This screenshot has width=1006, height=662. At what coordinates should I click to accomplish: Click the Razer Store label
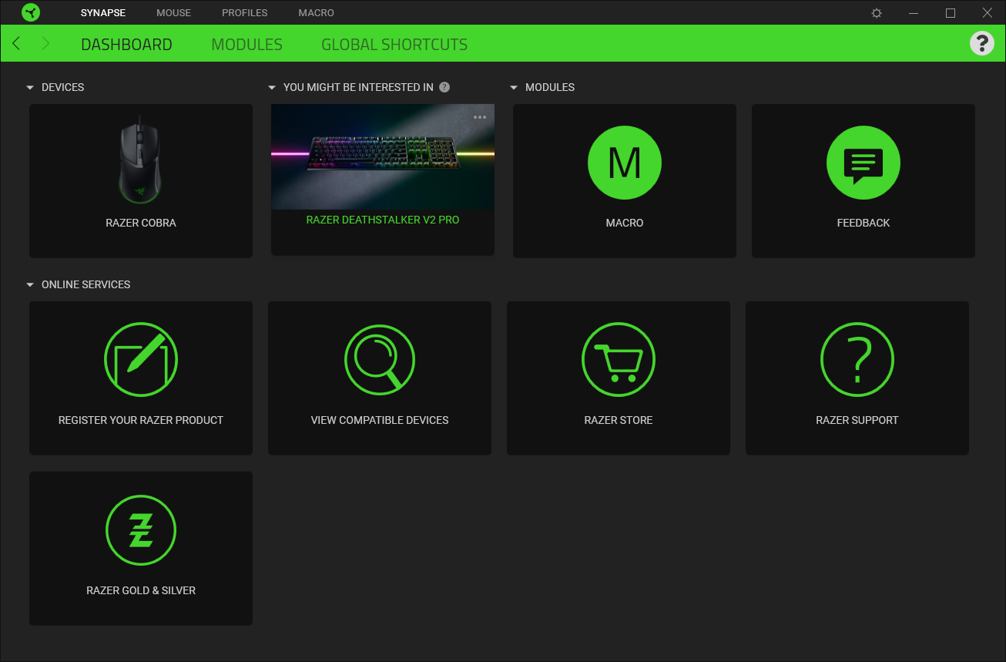coord(619,420)
